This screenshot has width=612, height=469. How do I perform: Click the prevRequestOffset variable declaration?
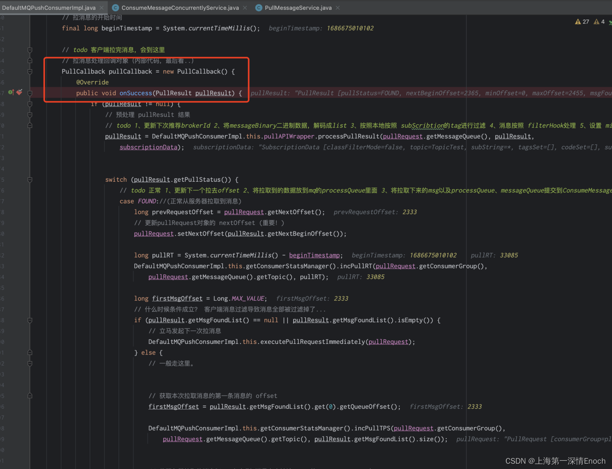(x=182, y=212)
